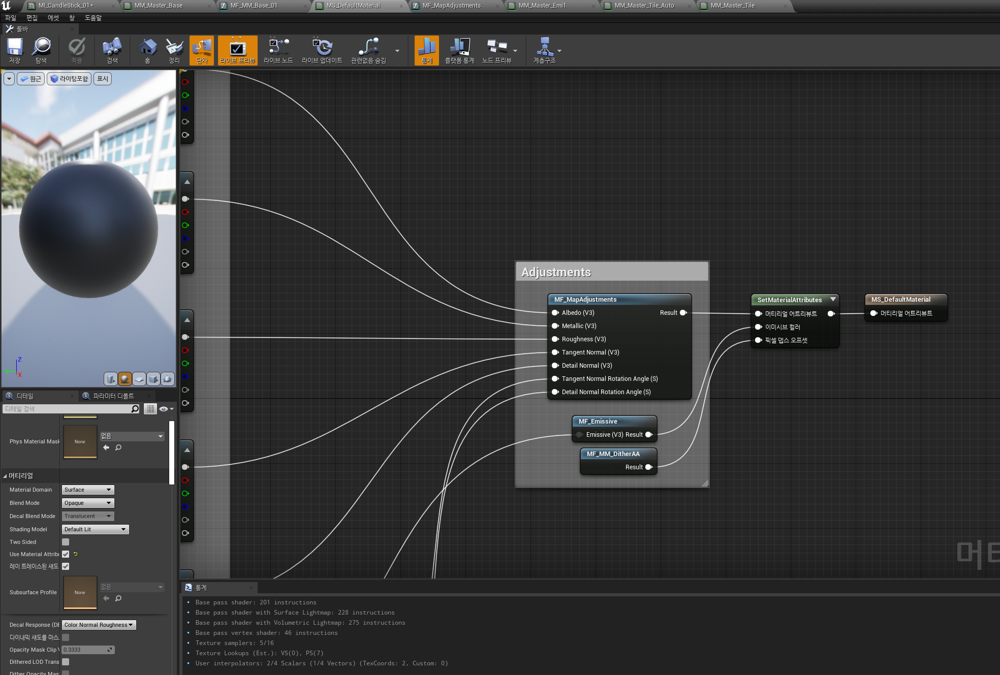Click the details list view options icon

pos(150,409)
